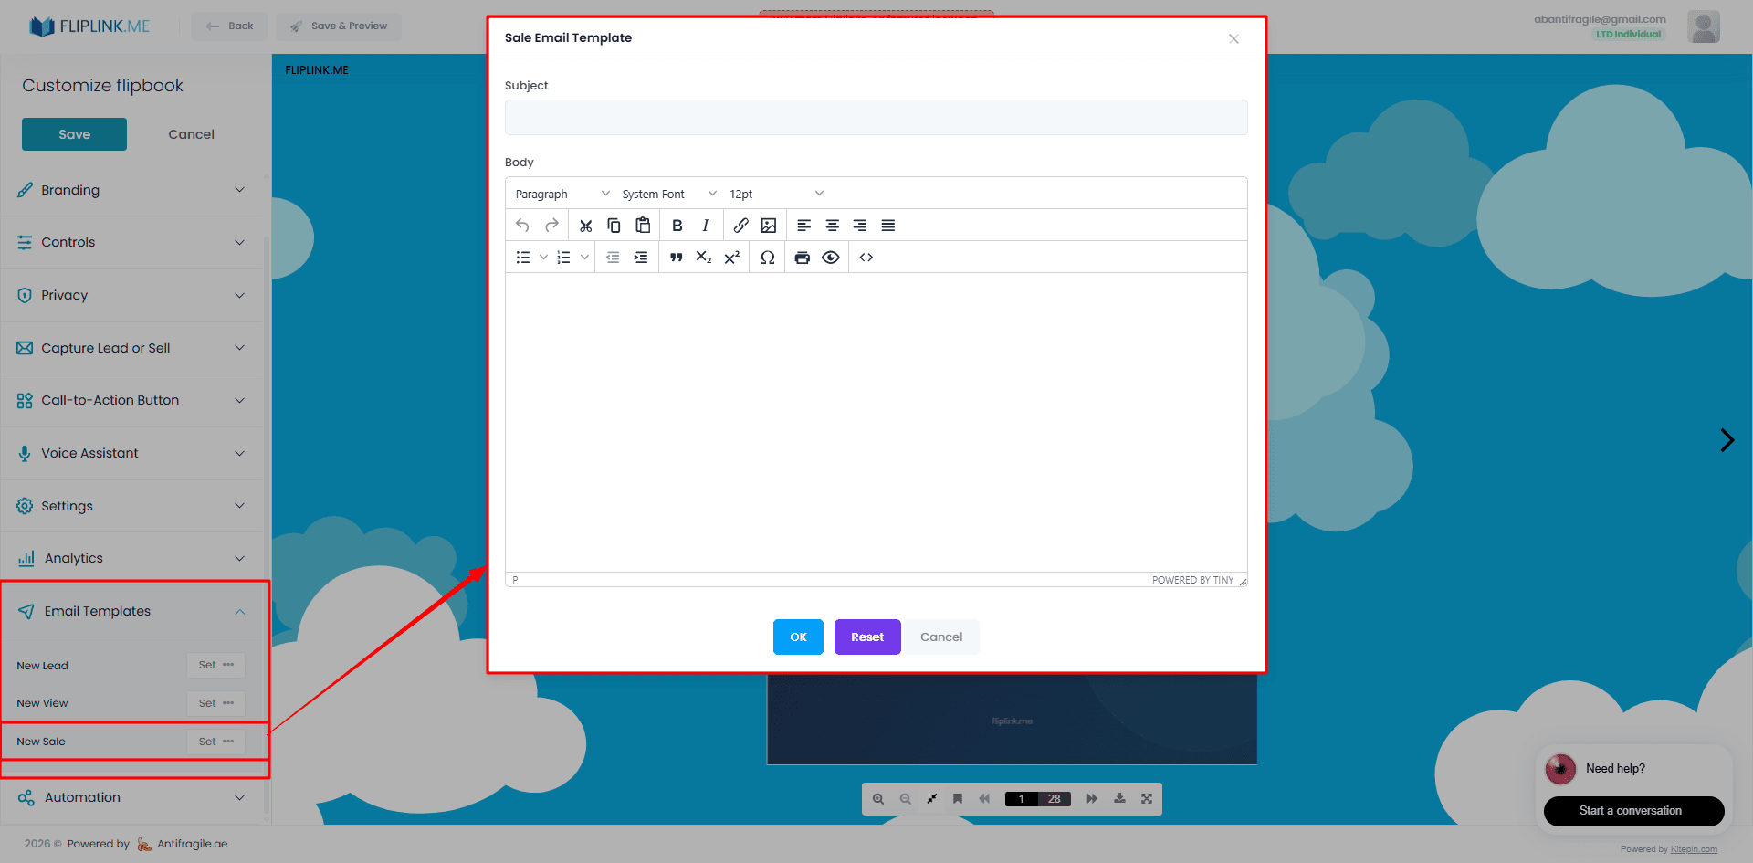
Task: Click the Download icon in the flipbook controls
Action: click(x=1119, y=798)
